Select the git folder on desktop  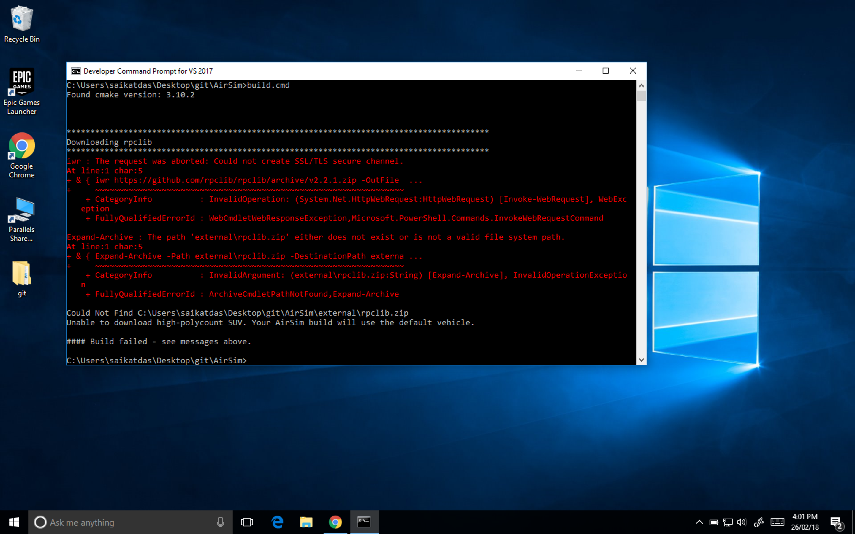(x=22, y=279)
